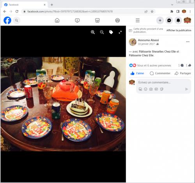Reload the Facebook page
The width and height of the screenshot is (195, 183).
pyautogui.click(x=17, y=11)
